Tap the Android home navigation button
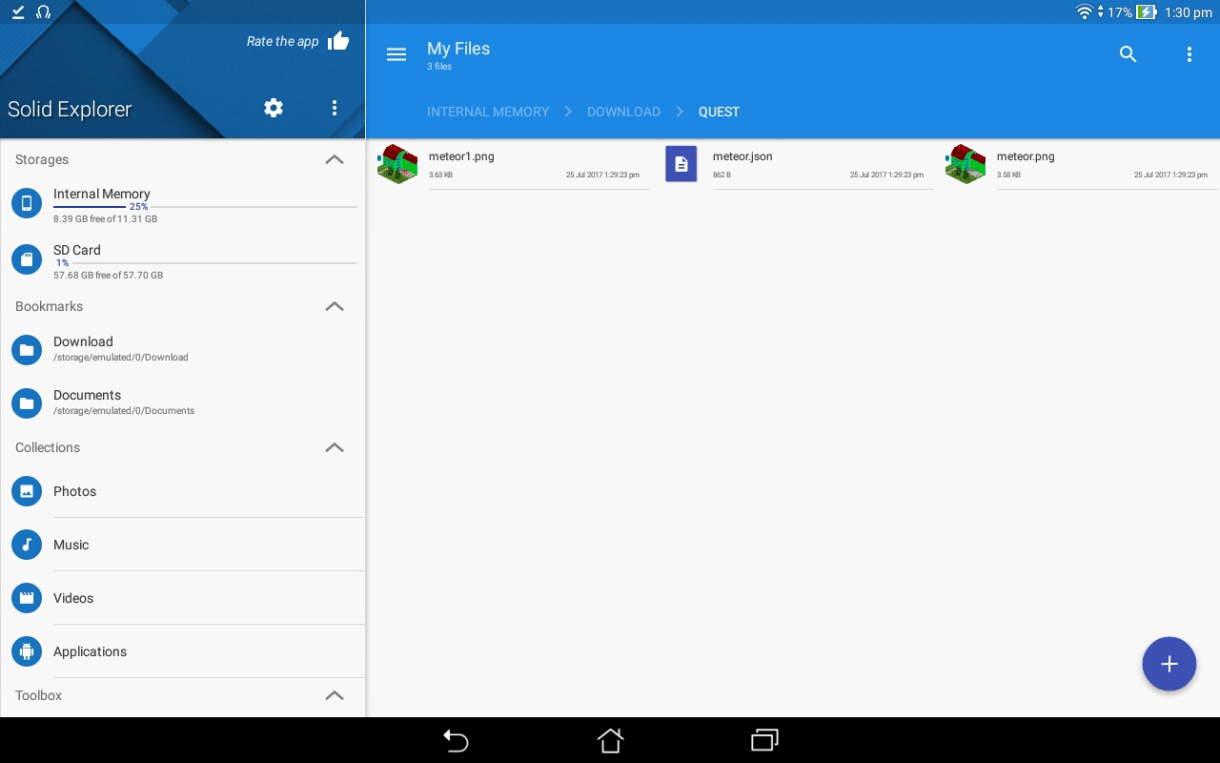Image resolution: width=1220 pixels, height=763 pixels. tap(610, 740)
